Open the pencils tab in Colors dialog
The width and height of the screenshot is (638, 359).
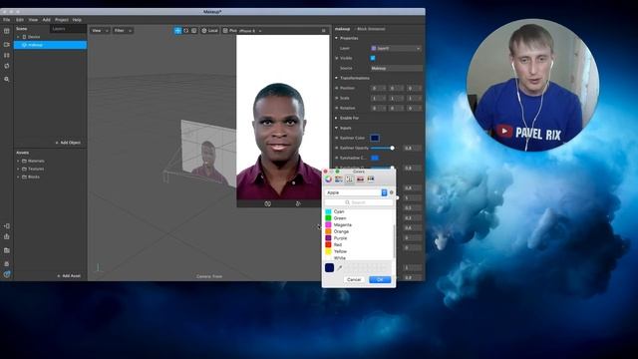point(371,179)
